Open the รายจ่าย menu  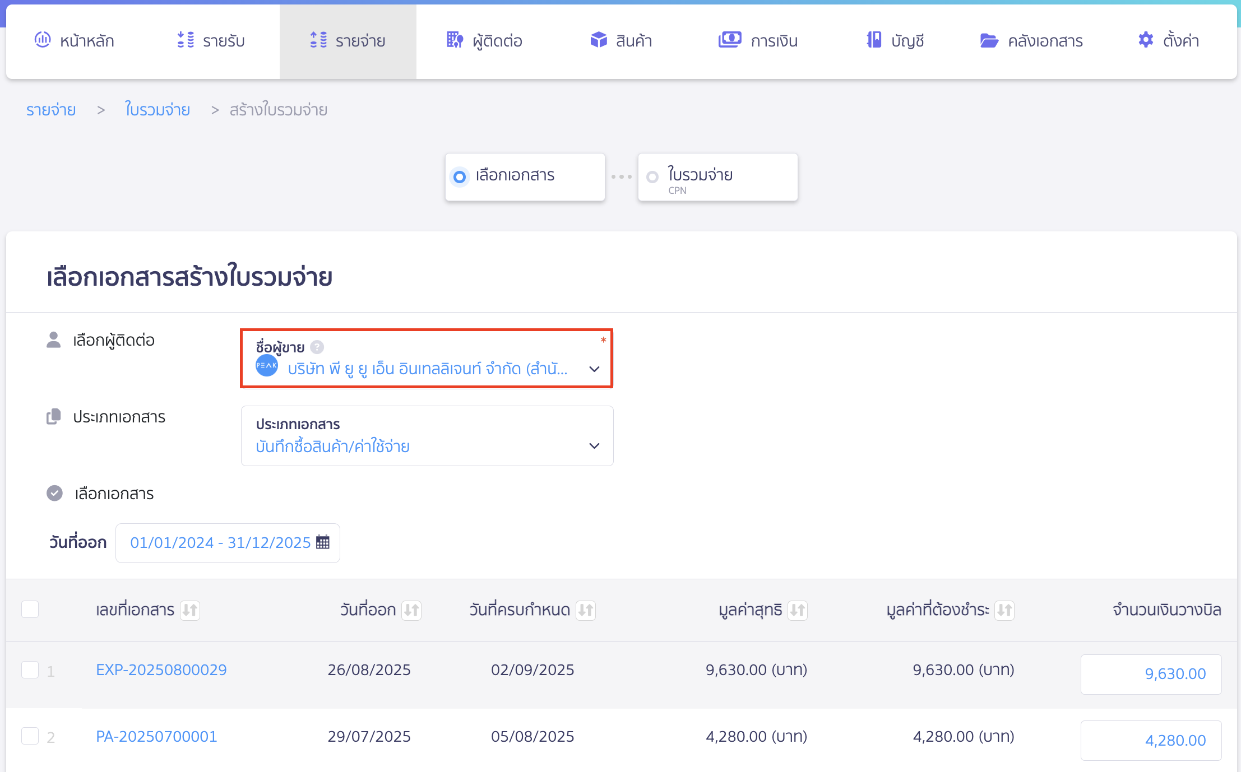[x=348, y=40]
